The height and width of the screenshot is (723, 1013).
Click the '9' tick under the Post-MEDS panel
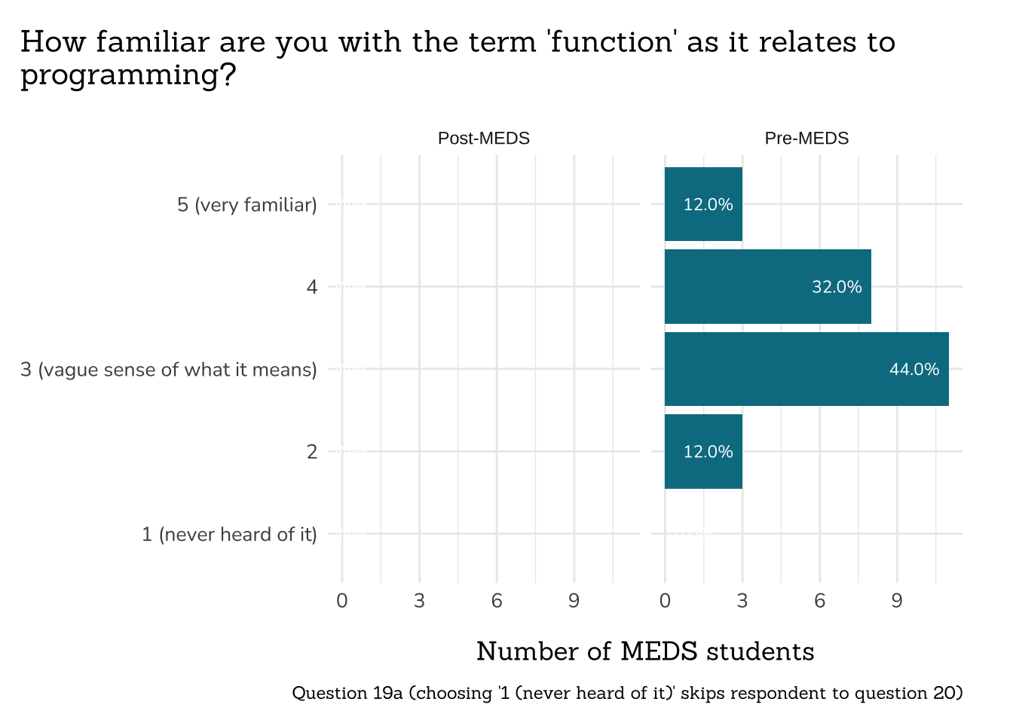coord(574,601)
